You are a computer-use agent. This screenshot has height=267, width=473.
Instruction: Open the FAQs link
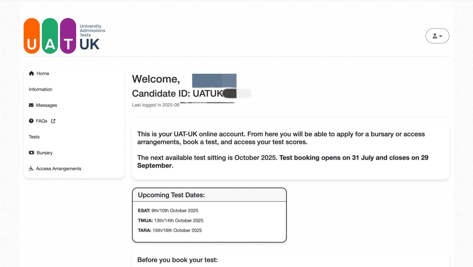pyautogui.click(x=42, y=121)
